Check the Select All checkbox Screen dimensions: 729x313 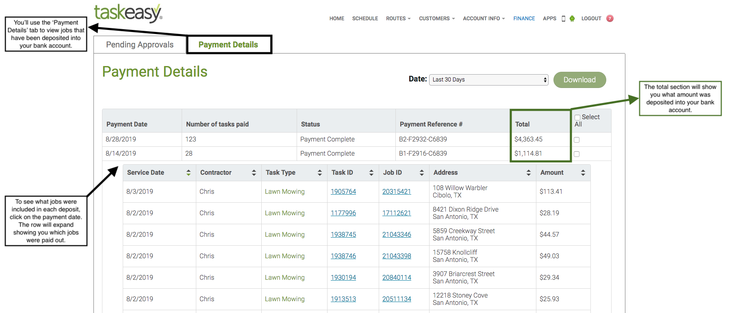577,118
